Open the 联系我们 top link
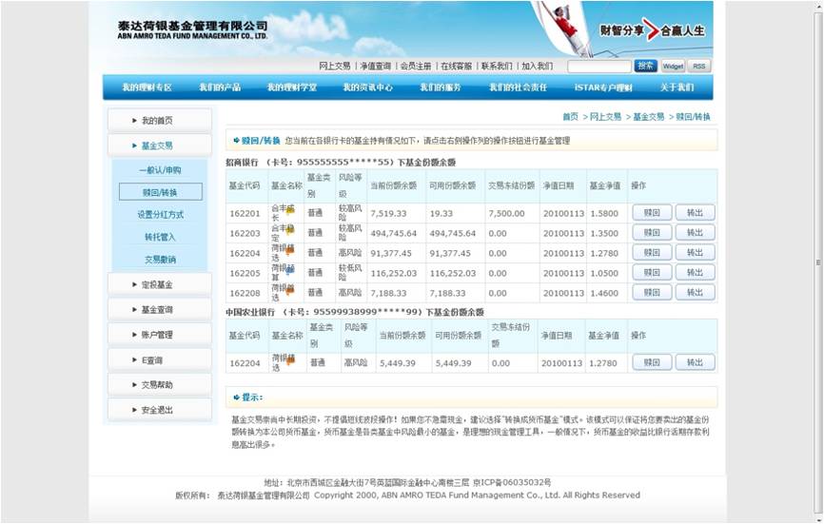The width and height of the screenshot is (824, 524). 497,67
